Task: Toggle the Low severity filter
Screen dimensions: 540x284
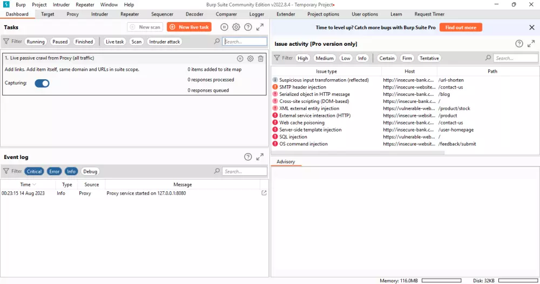Action: point(346,58)
